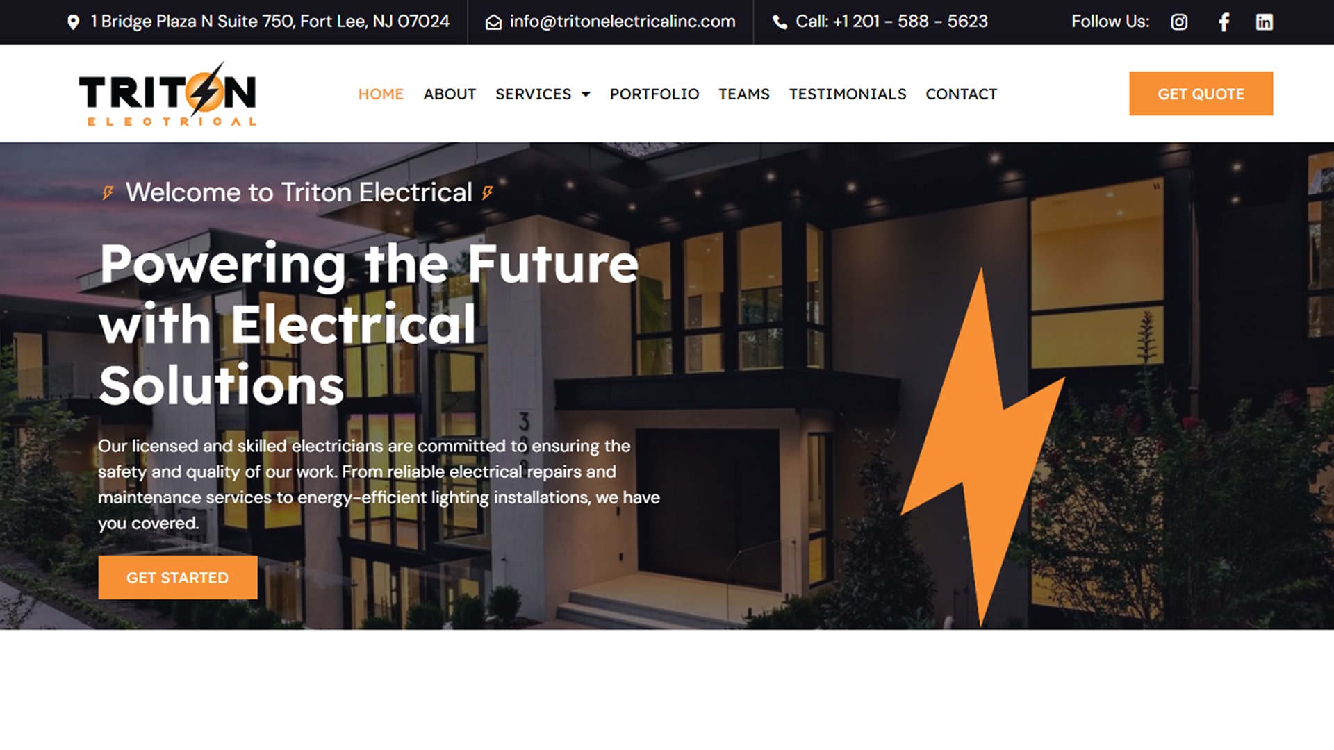Click the envelope email icon

tap(493, 22)
